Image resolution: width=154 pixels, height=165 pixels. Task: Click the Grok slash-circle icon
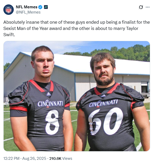click(141, 7)
